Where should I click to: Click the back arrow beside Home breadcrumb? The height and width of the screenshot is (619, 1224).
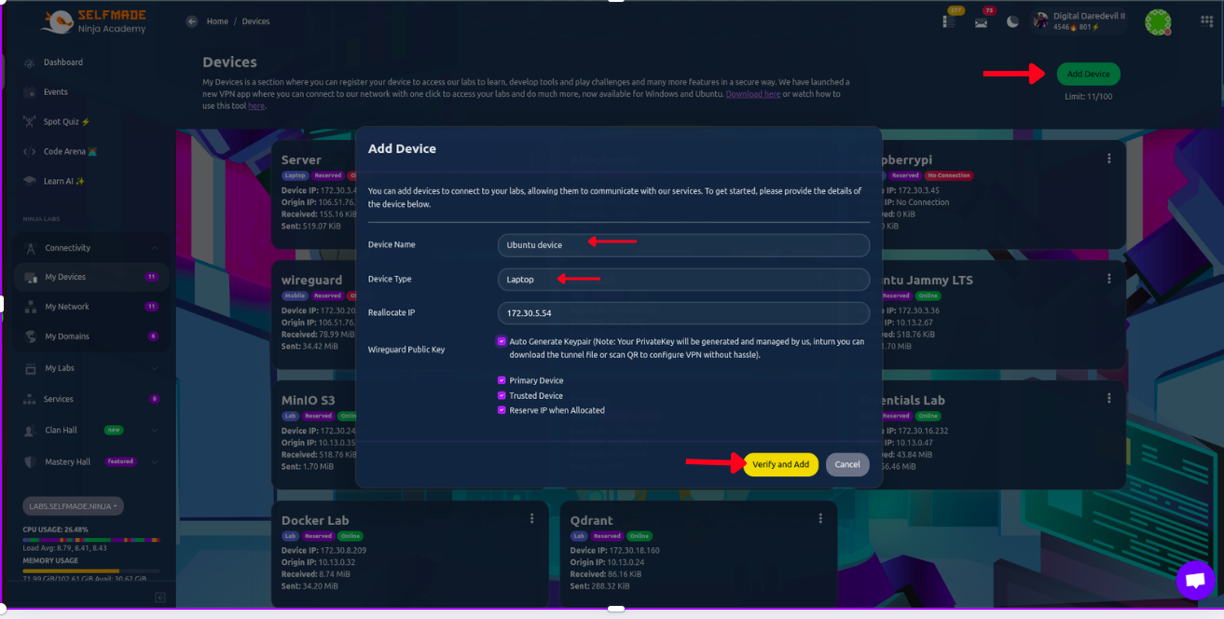(x=192, y=21)
